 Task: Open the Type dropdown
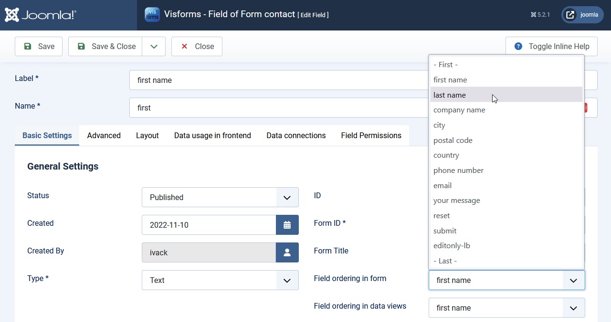click(220, 280)
